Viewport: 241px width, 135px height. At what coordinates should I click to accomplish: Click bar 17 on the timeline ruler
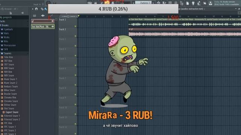pyautogui.click(x=214, y=16)
